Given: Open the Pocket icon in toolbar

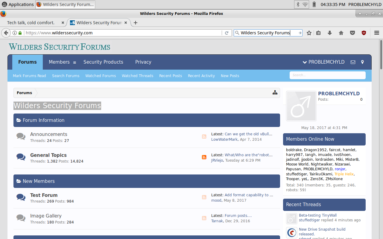Looking at the screenshot, I should click(x=352, y=33).
